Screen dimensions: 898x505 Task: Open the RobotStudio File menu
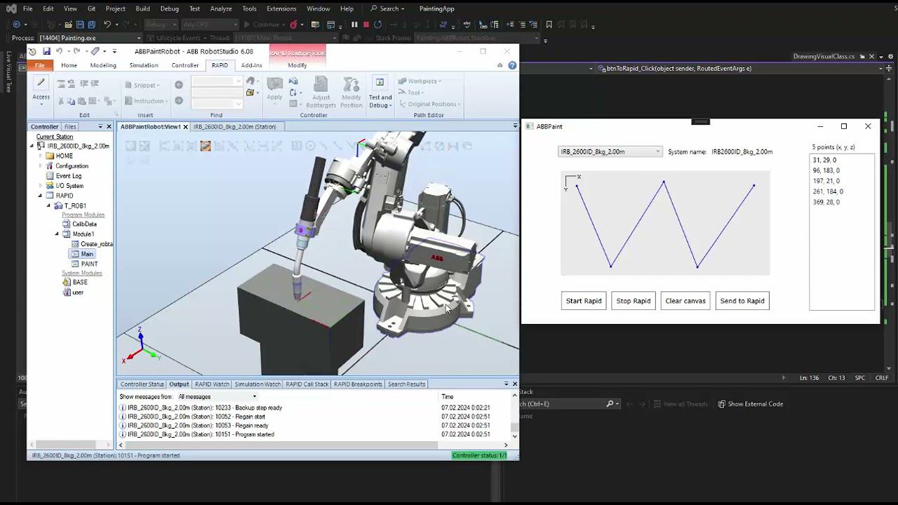pos(39,65)
